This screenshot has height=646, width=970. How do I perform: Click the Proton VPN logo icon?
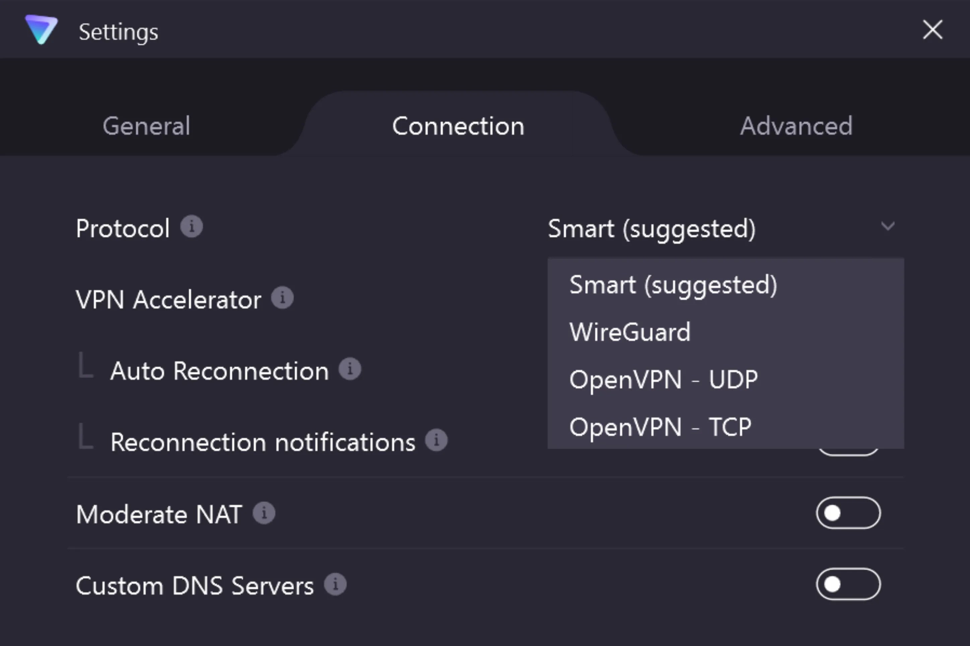point(41,30)
